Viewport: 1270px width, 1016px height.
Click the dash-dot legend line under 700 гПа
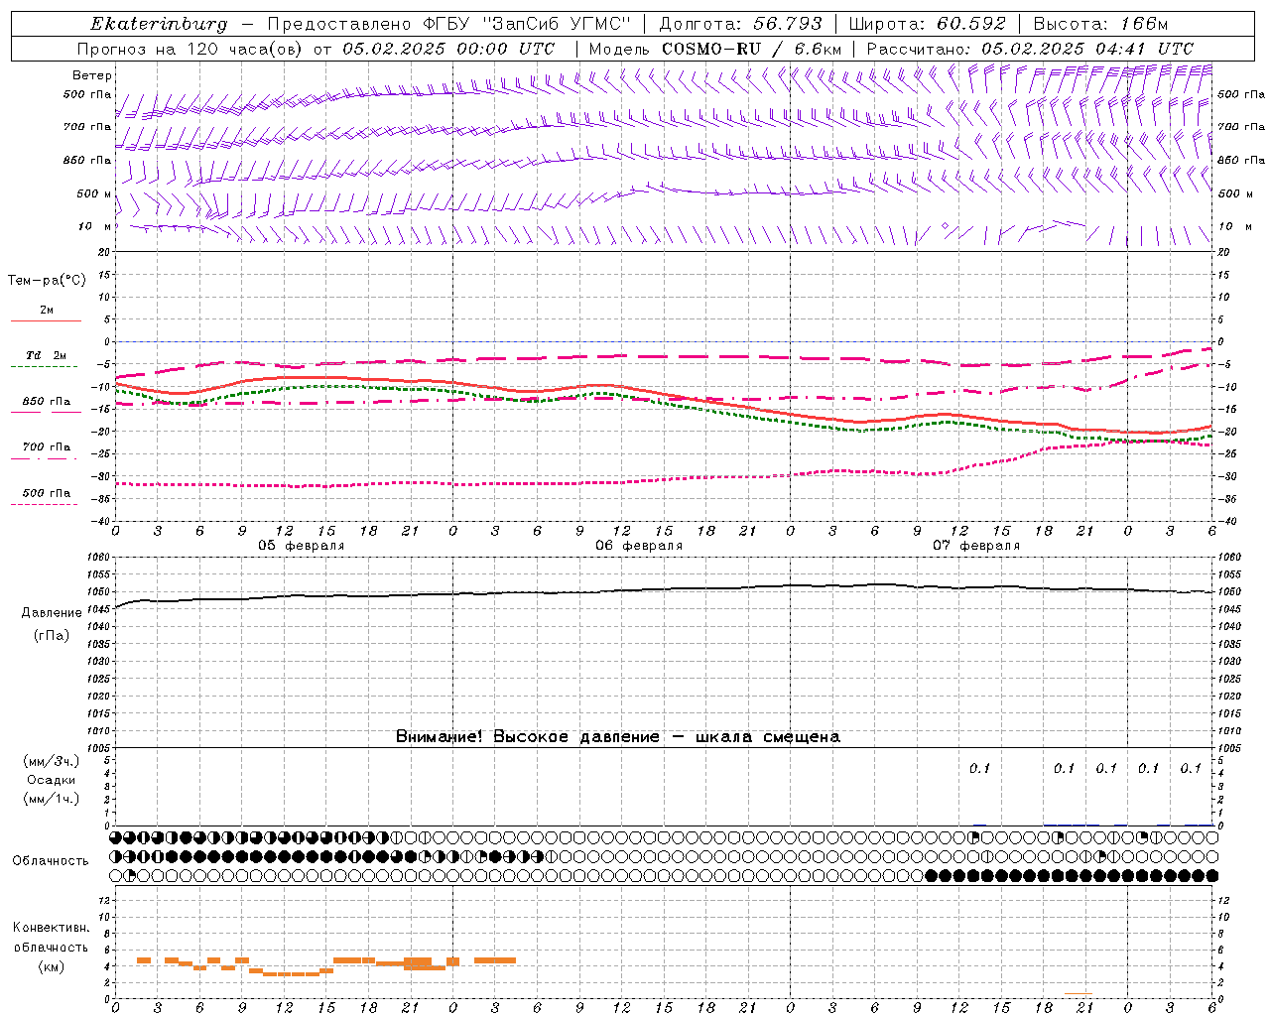tap(44, 458)
